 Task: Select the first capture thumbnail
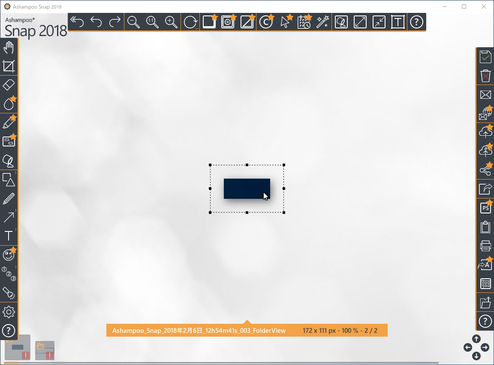[x=18, y=348]
